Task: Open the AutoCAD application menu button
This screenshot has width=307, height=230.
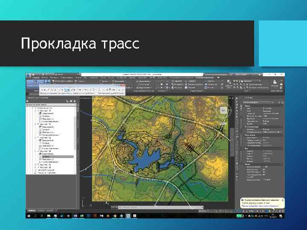Action: point(29,75)
